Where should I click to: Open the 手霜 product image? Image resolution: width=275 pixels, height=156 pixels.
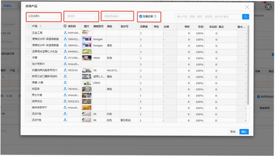(x=87, y=58)
